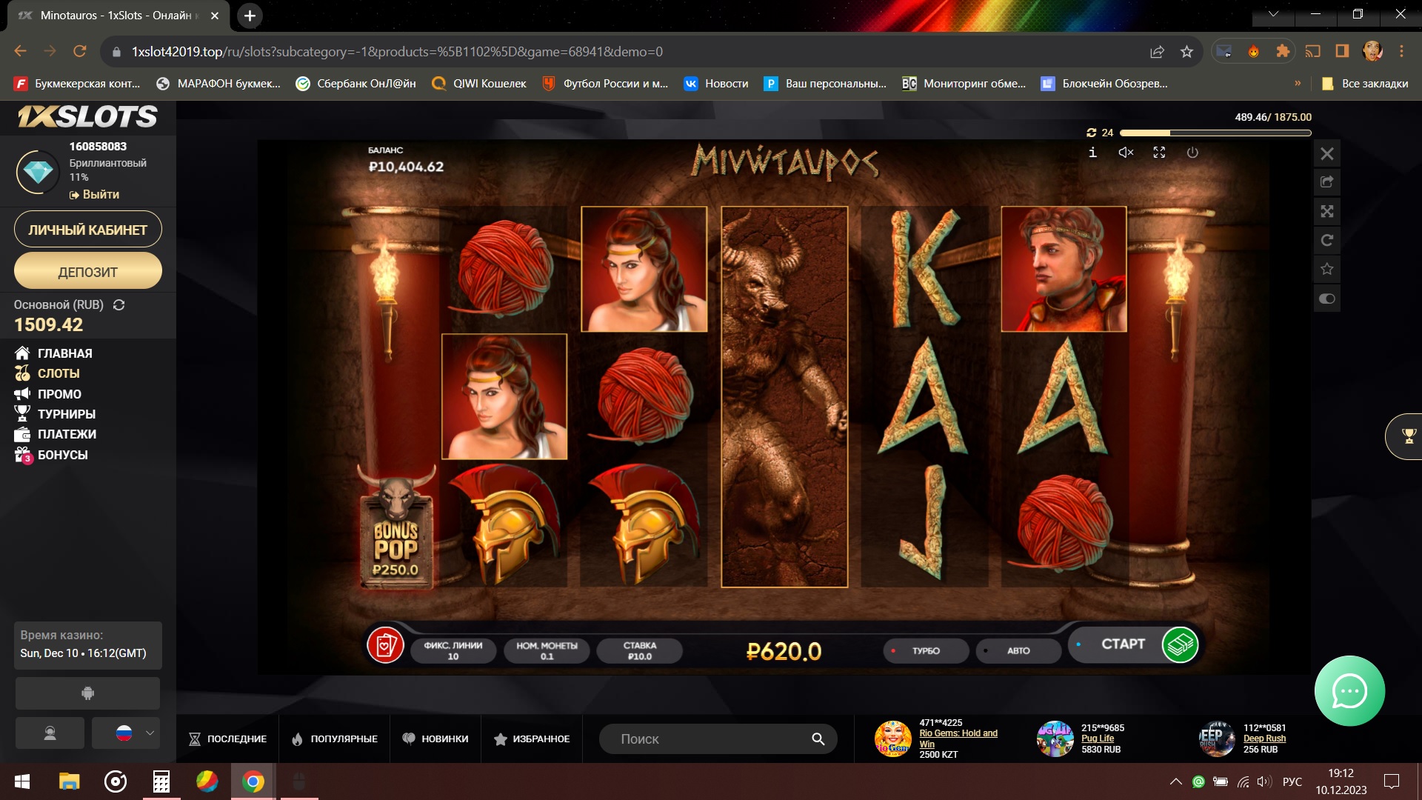Enter fullscreen mode in game
Viewport: 1422px width, 800px height.
1159,153
